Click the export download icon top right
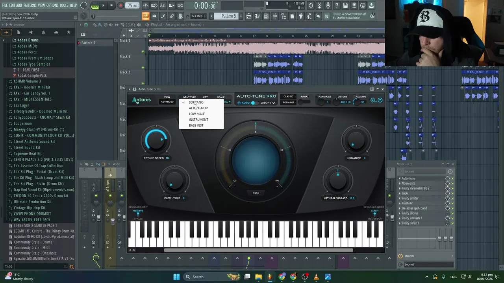 click(x=371, y=6)
